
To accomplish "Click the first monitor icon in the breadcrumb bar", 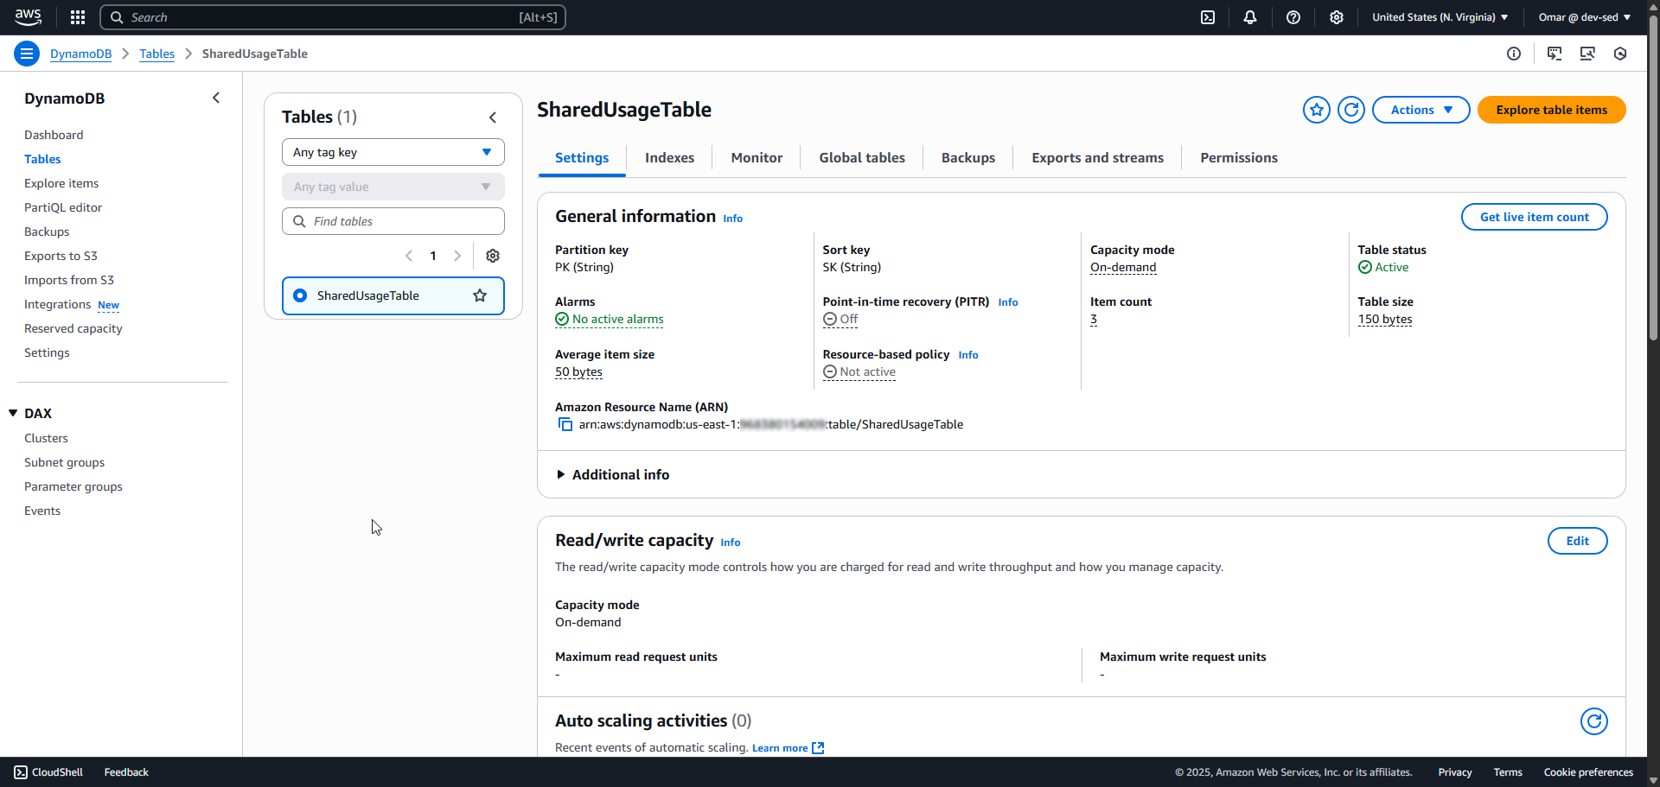I will coord(1555,54).
